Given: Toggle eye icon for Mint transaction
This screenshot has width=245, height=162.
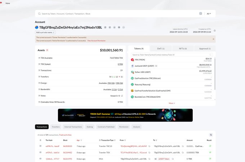Looking at the screenshot, I should tap(40, 159).
